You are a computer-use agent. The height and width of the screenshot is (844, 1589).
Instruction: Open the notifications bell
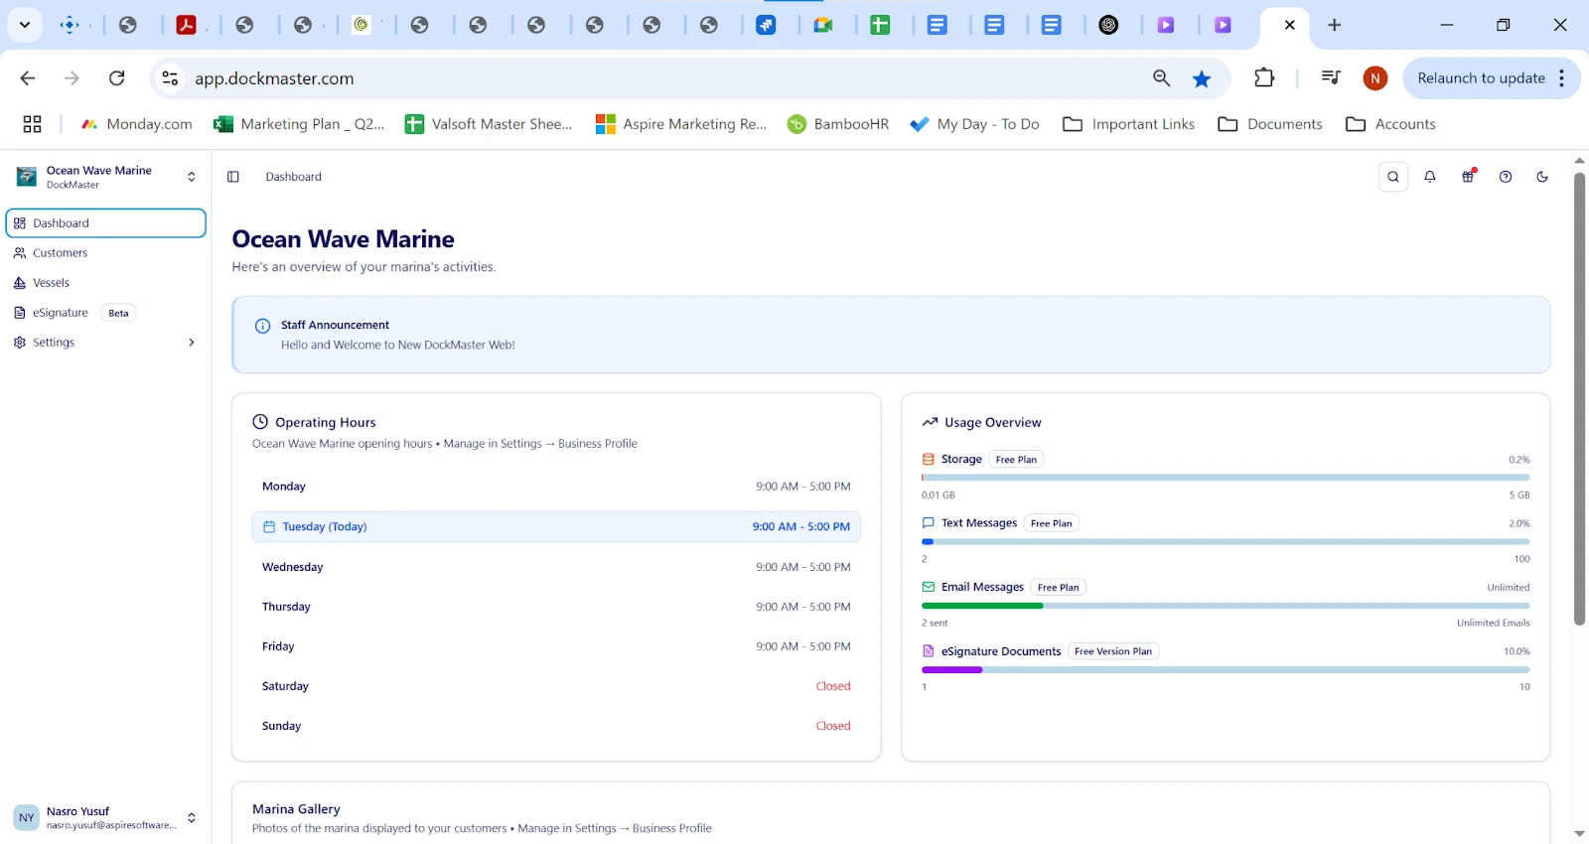(1430, 177)
